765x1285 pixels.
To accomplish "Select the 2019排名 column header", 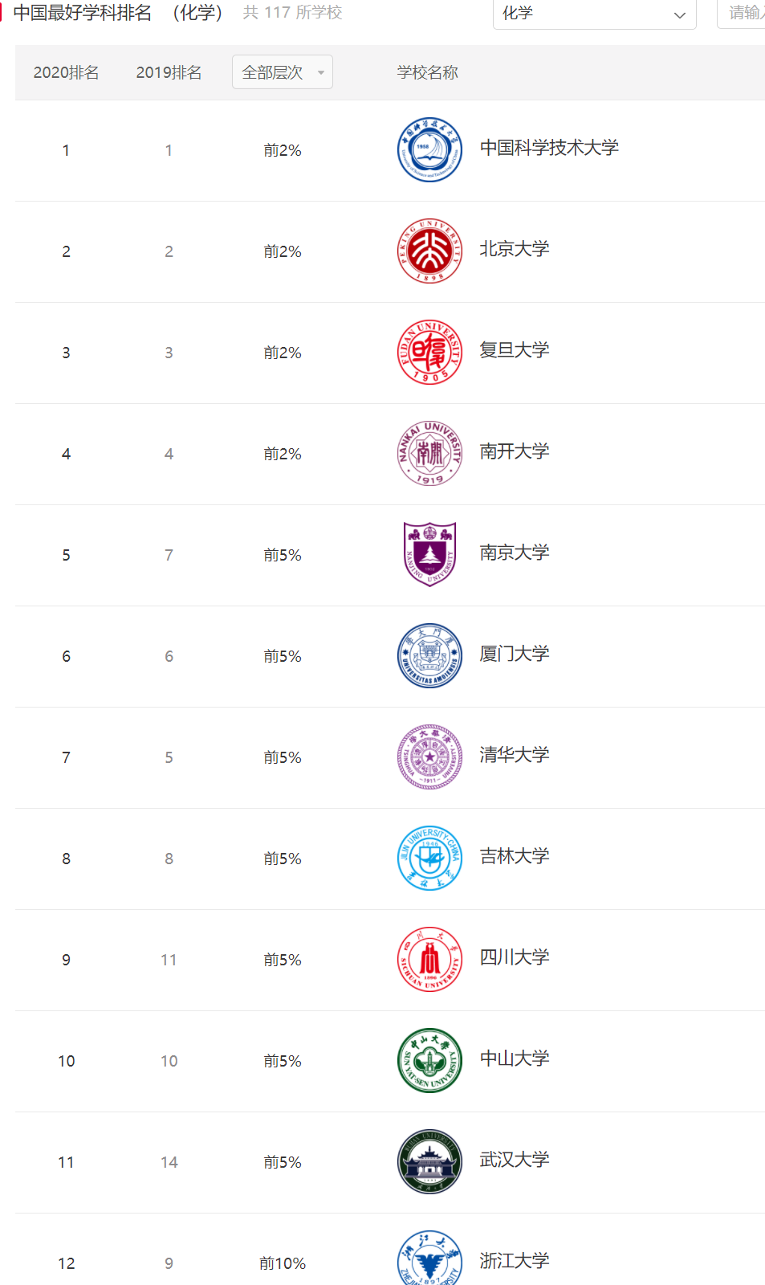I will pyautogui.click(x=169, y=71).
